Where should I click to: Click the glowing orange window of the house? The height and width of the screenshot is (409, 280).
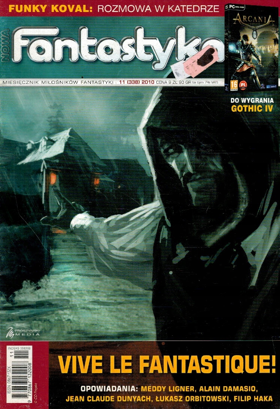point(53,179)
